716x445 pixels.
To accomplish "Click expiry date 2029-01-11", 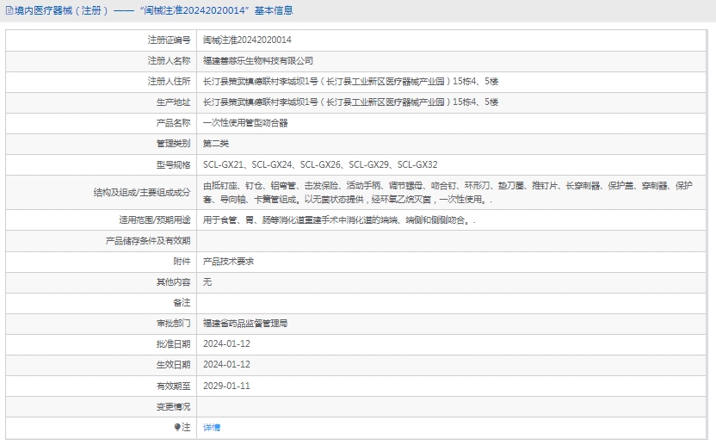I will point(226,386).
